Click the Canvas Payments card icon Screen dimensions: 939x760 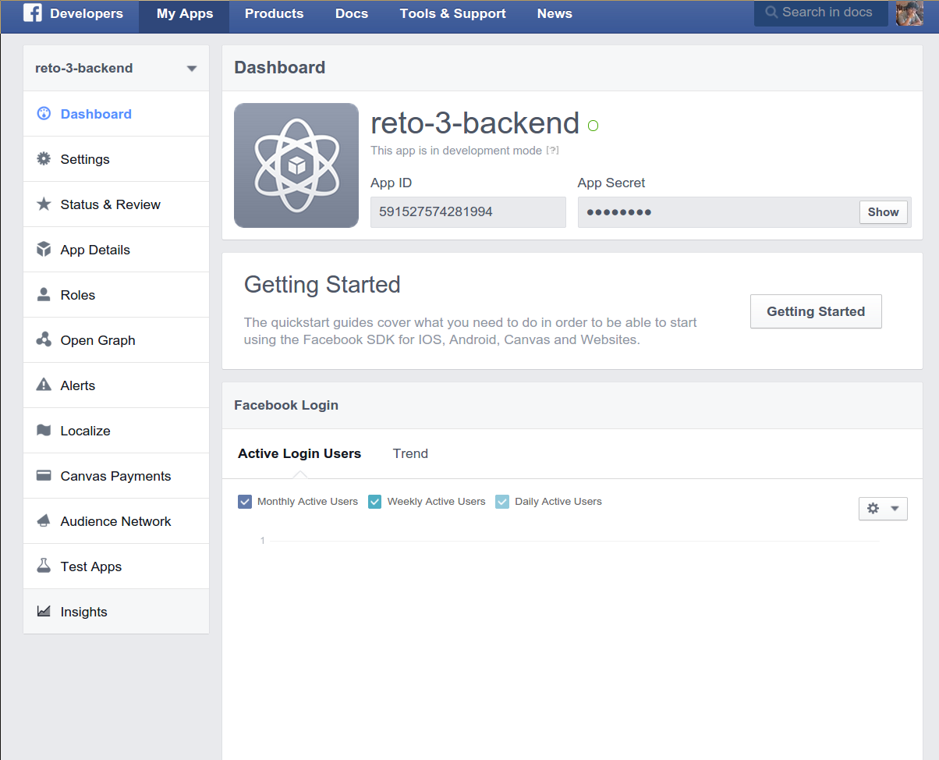[x=44, y=475]
